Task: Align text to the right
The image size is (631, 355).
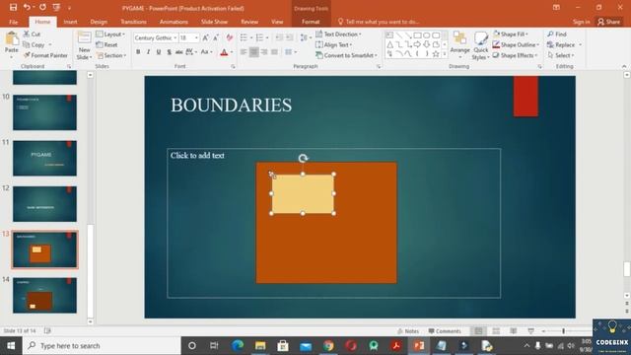Action: click(x=264, y=52)
